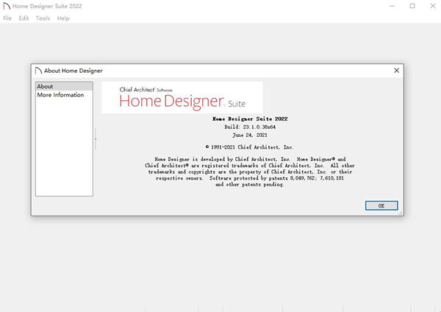Viewport: 441px width, 312px height.
Task: Open the Tools menu
Action: pos(43,18)
